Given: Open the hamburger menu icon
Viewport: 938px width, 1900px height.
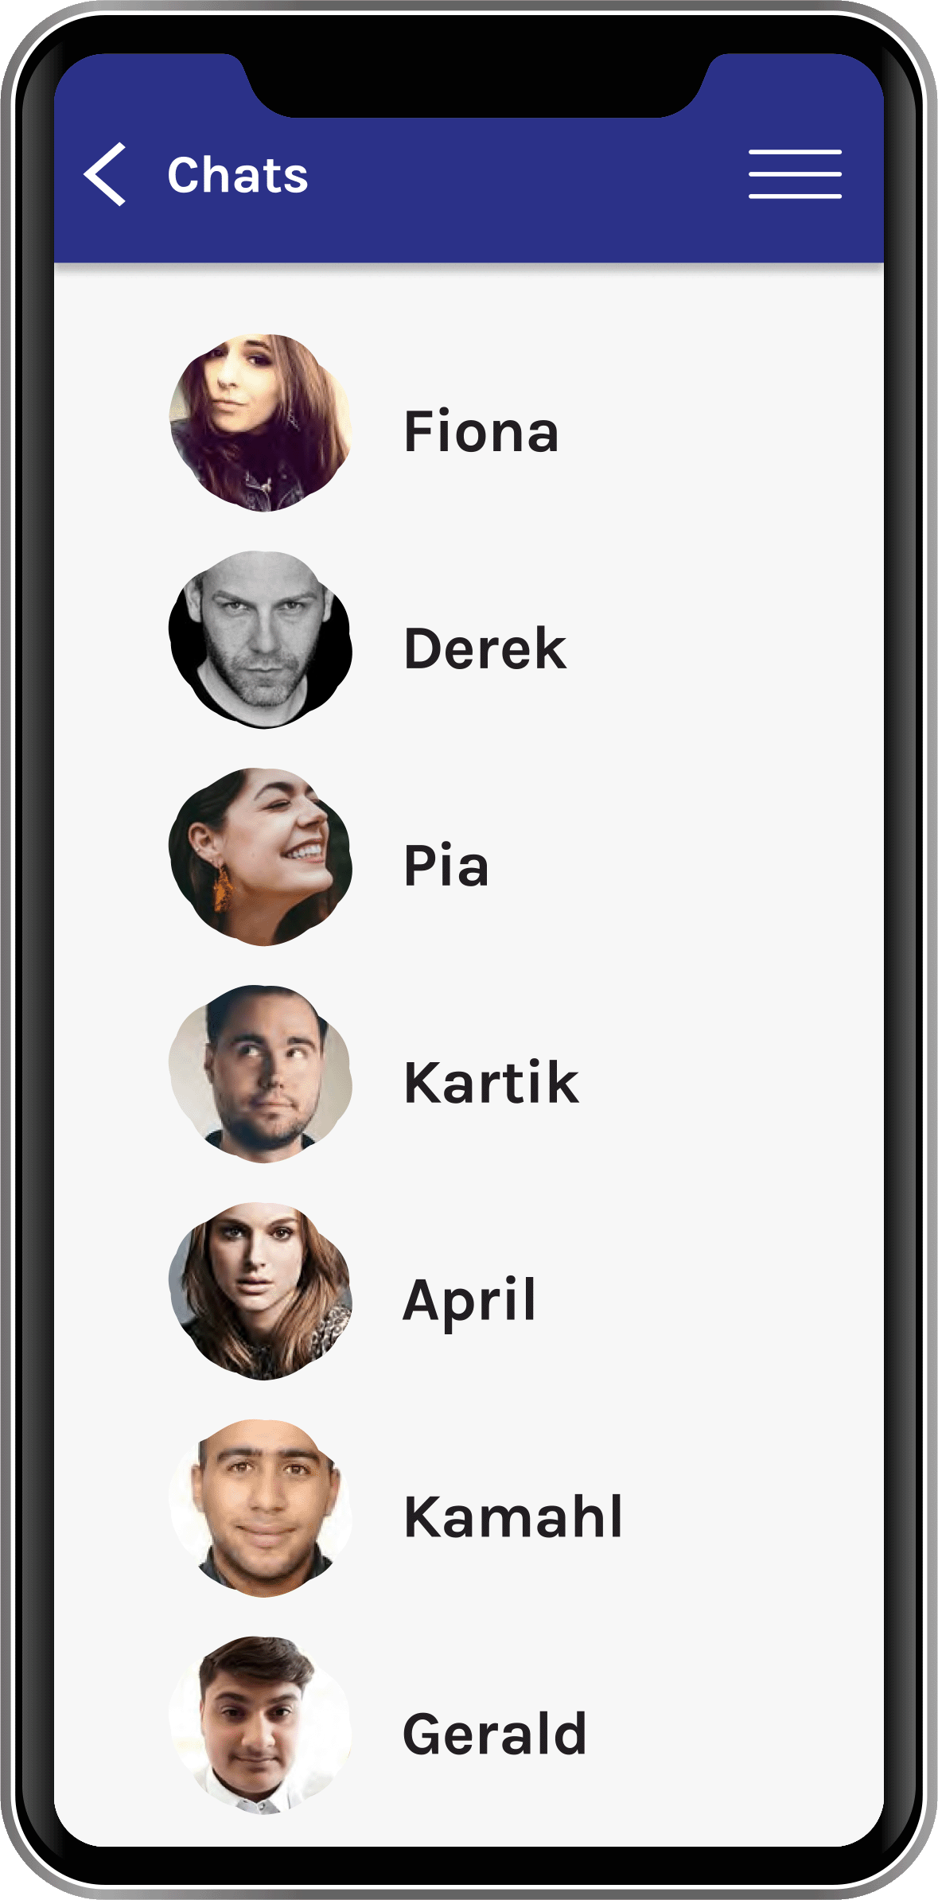Looking at the screenshot, I should click(x=795, y=173).
